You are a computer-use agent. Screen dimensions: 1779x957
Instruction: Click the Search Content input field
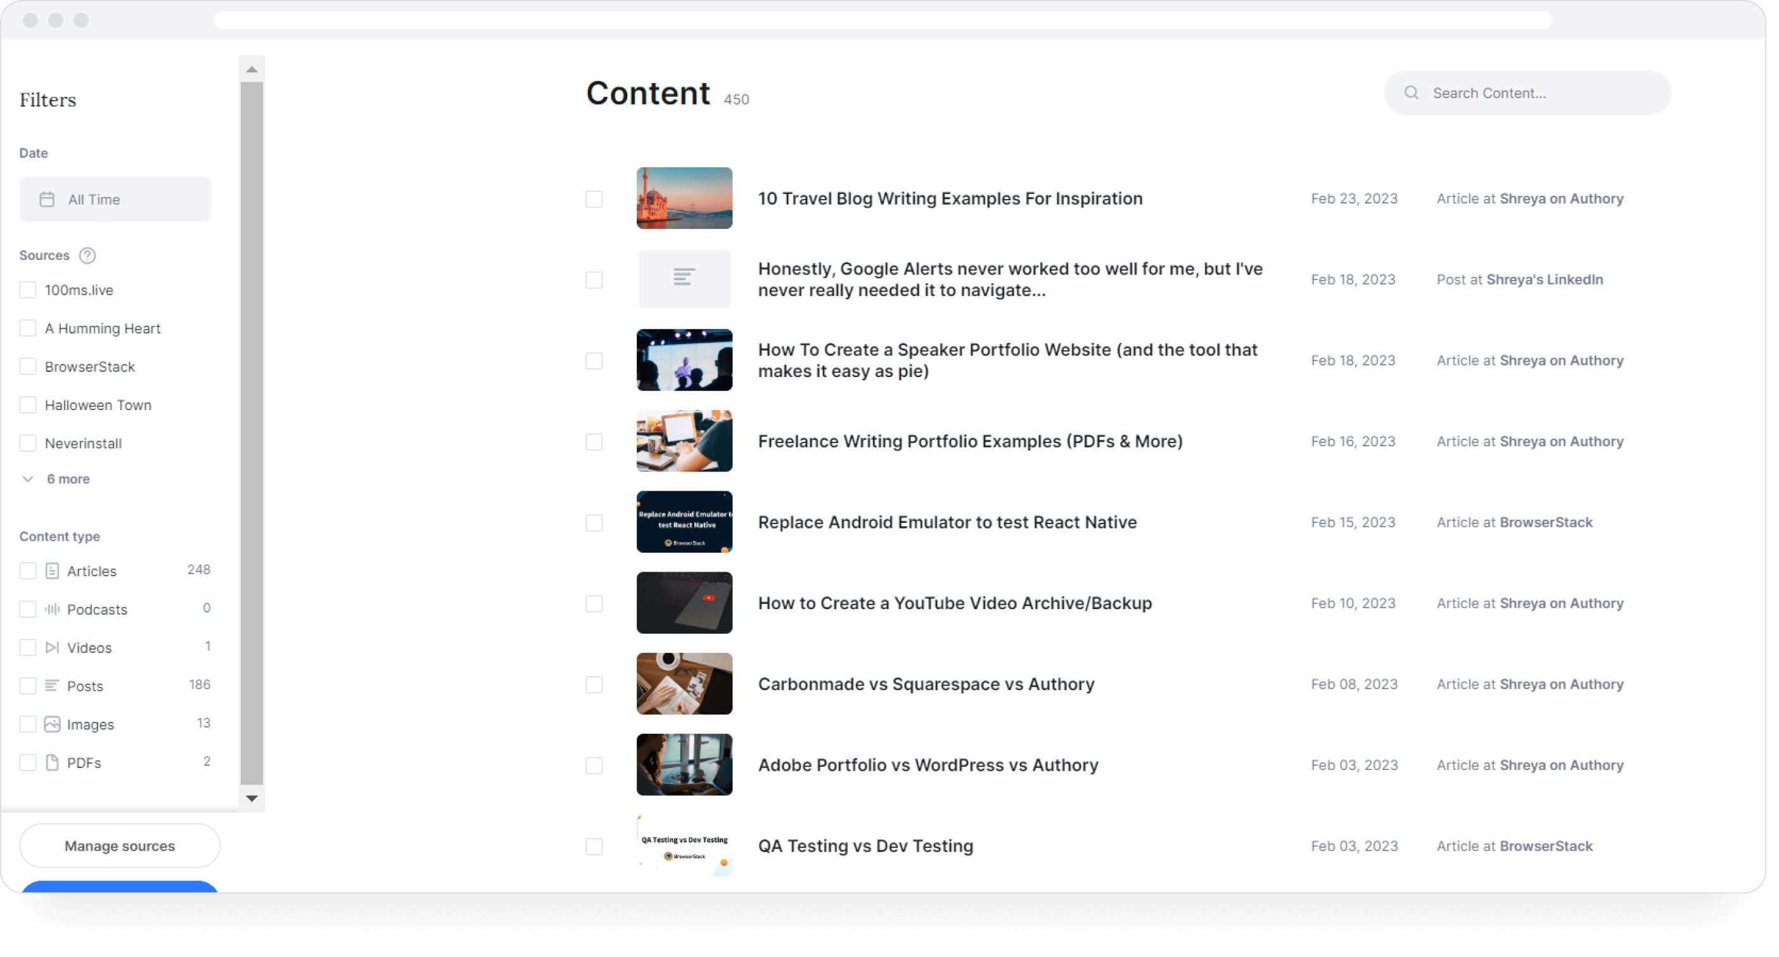tap(1540, 93)
